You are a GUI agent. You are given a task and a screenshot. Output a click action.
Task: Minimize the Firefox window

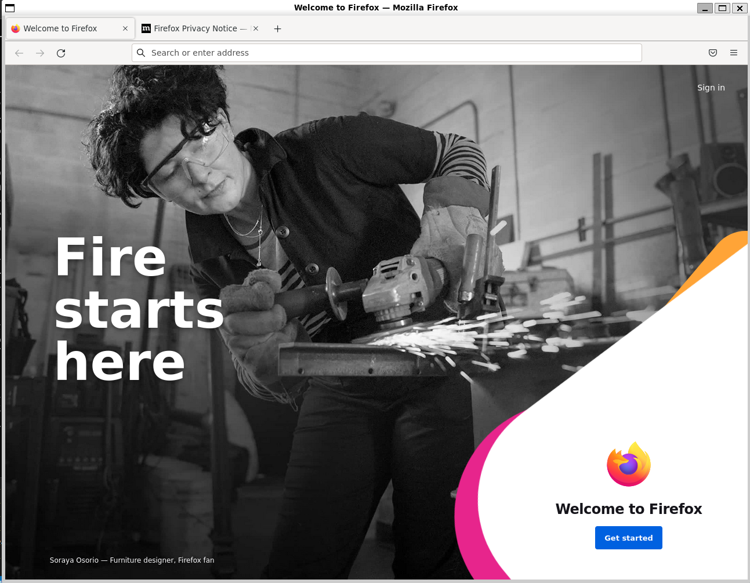(705, 8)
